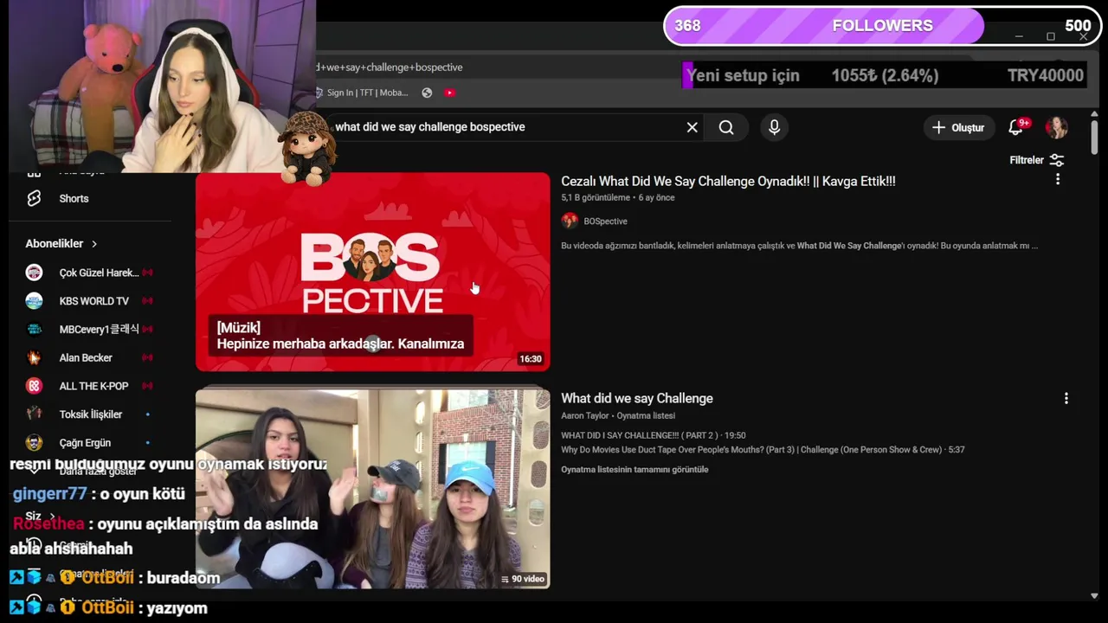This screenshot has height=623, width=1108.
Task: Click the Toksik İlişkiler channel avatar
Action: point(34,414)
